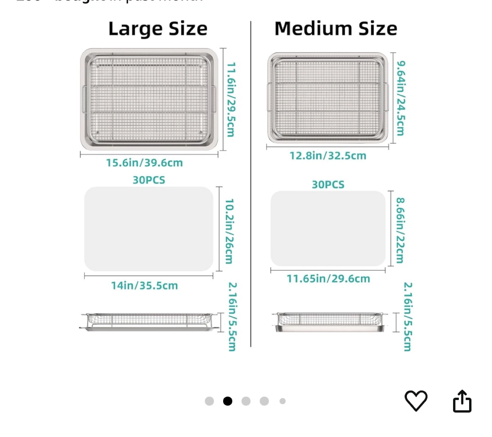Click the "Medium Size" heading
This screenshot has height=437, width=492.
coord(336,28)
